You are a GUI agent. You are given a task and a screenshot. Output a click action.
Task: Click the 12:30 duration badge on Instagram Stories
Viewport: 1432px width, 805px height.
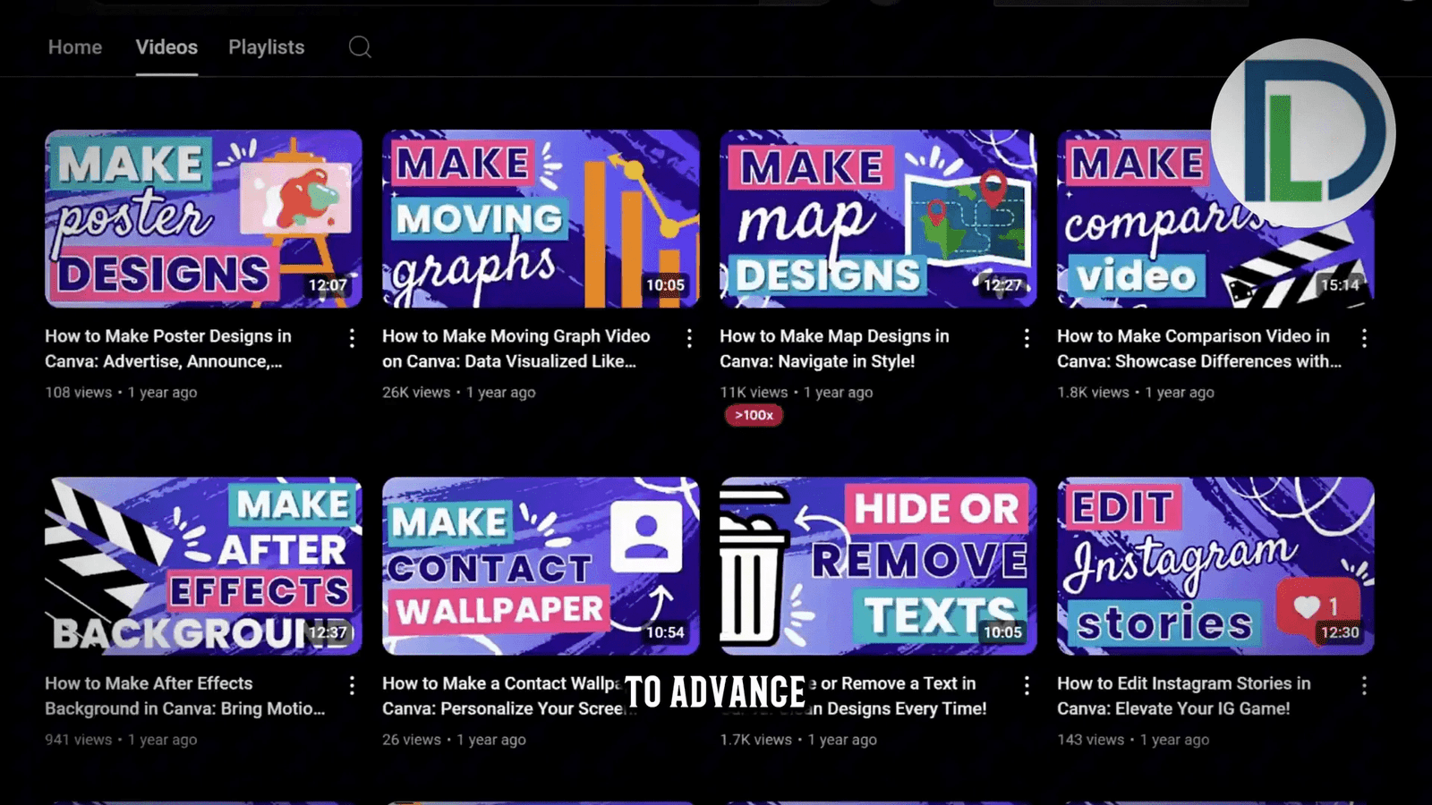[1340, 632]
